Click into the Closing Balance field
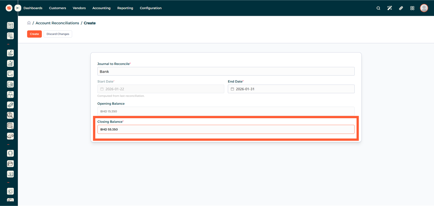 point(226,129)
